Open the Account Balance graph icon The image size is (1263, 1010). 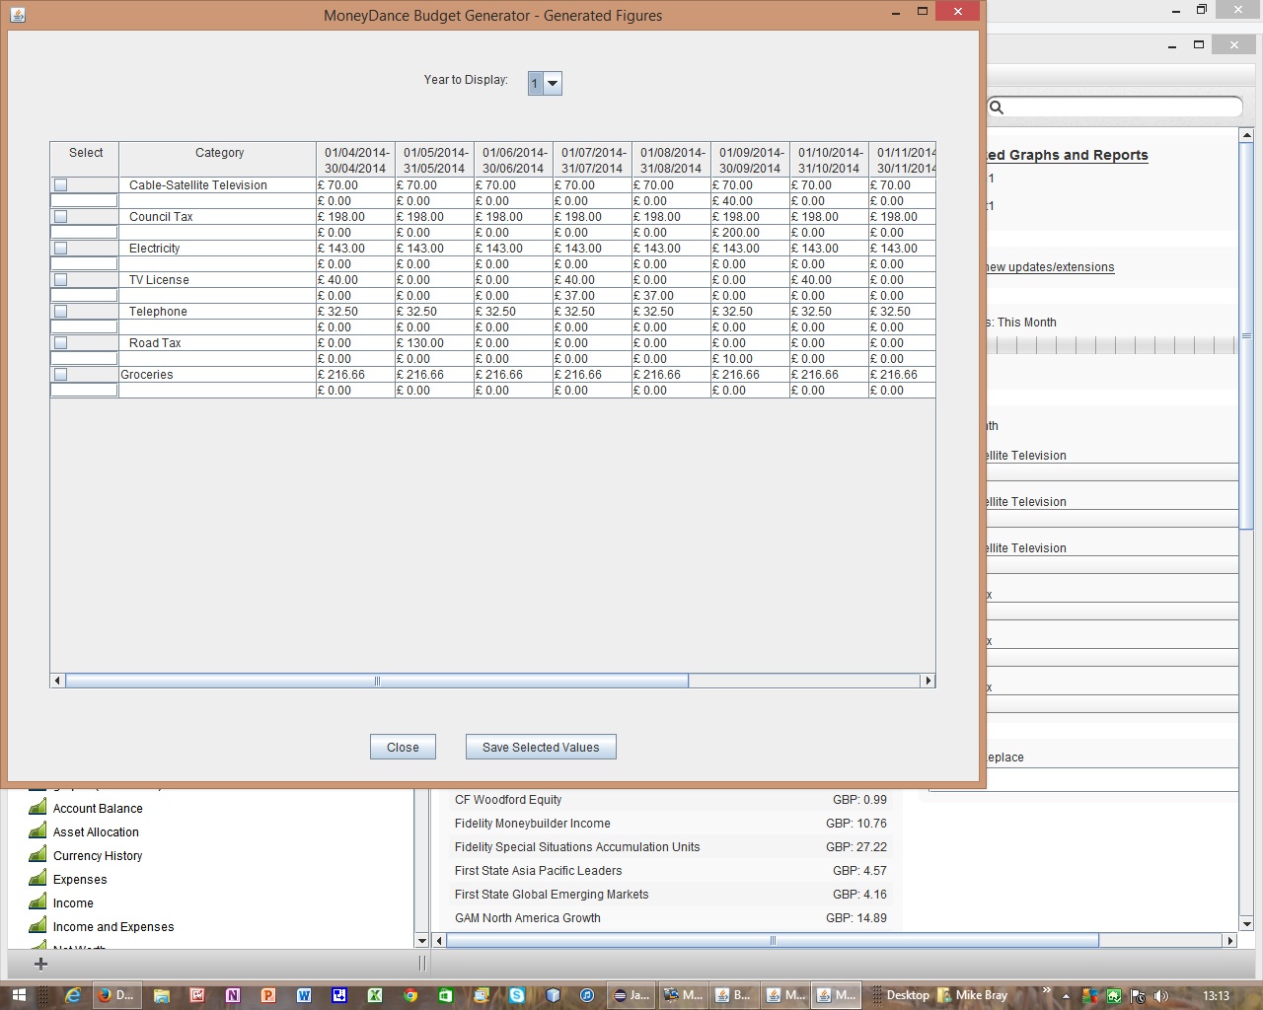[x=38, y=807]
